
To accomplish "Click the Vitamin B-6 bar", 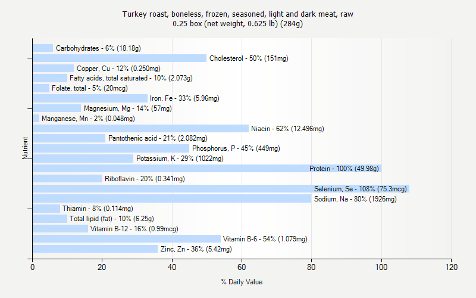I will tap(126, 239).
